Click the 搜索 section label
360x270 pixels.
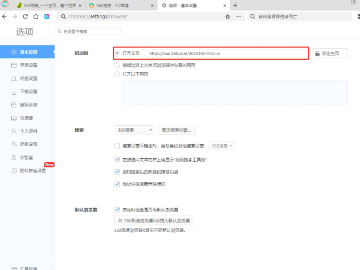click(79, 130)
